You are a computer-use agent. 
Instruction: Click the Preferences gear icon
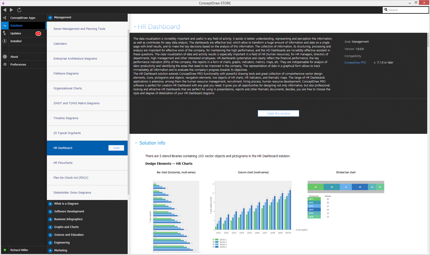(x=5, y=64)
